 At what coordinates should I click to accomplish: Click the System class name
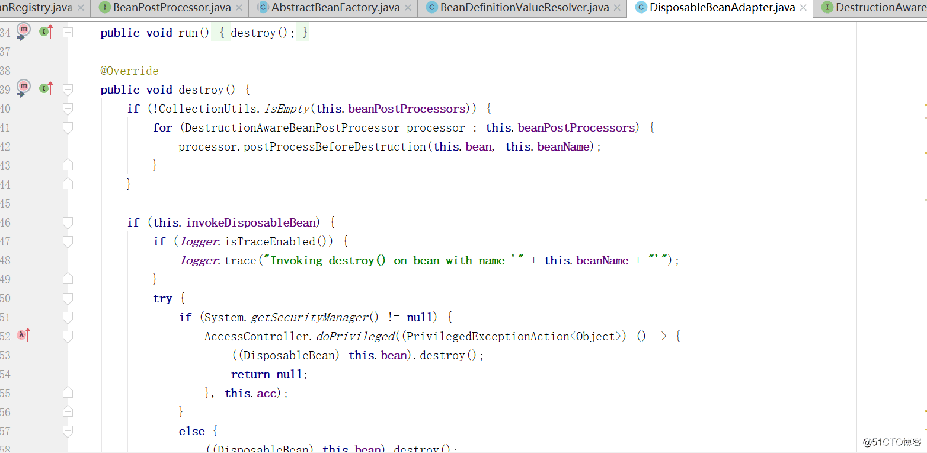(224, 317)
